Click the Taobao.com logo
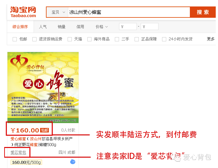Screen dimensions: 218x168 [23, 12]
